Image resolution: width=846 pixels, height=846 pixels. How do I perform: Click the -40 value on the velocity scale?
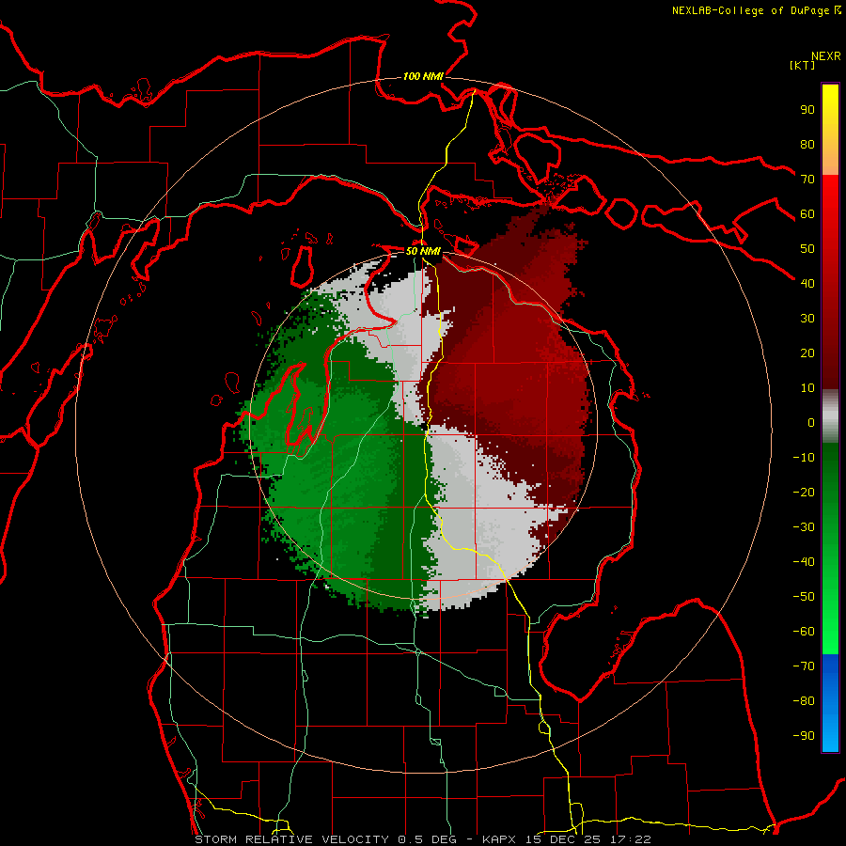pos(804,562)
